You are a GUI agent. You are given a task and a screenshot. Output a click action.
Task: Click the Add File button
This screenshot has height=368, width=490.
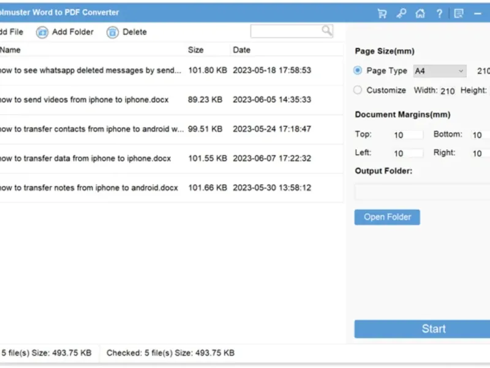coord(11,32)
